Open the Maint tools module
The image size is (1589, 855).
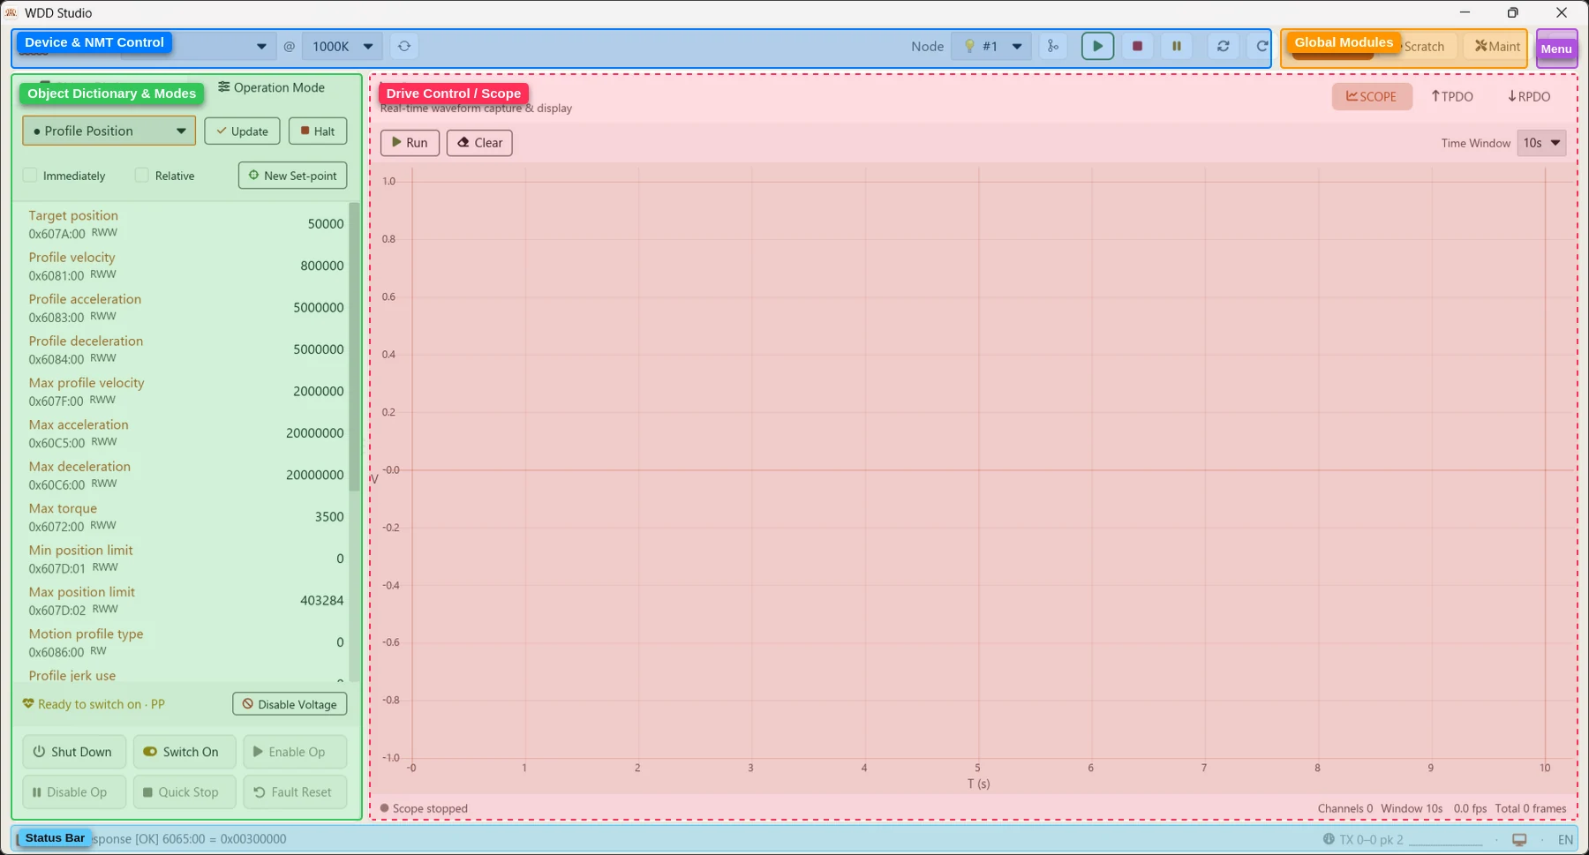[1497, 47]
